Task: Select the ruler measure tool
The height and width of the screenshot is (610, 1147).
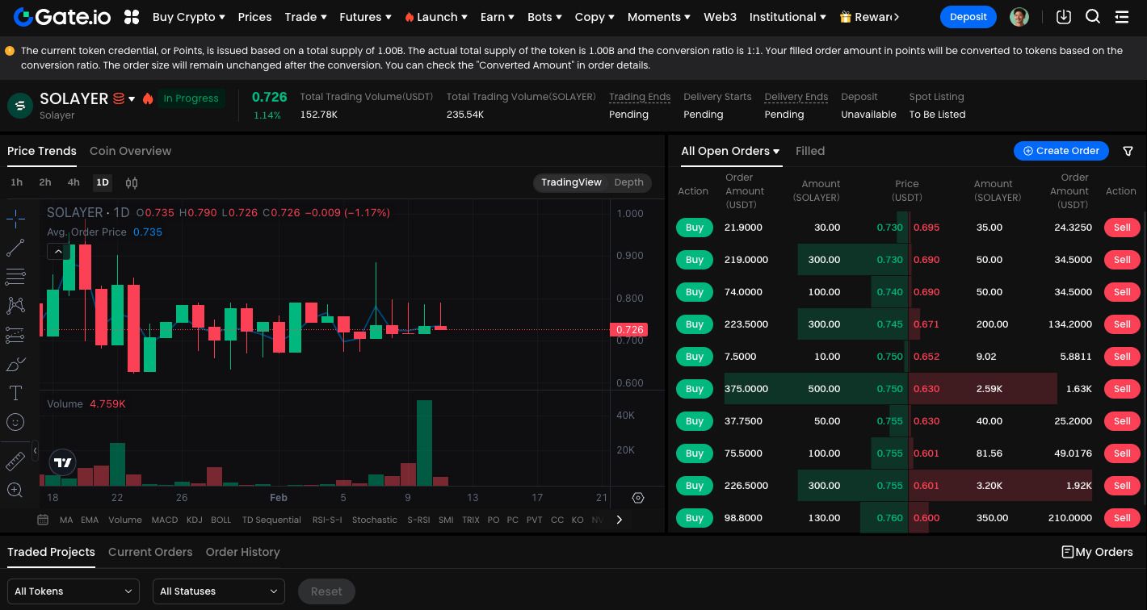Action: pos(15,461)
